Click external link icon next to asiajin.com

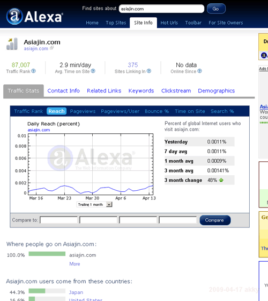51,48
